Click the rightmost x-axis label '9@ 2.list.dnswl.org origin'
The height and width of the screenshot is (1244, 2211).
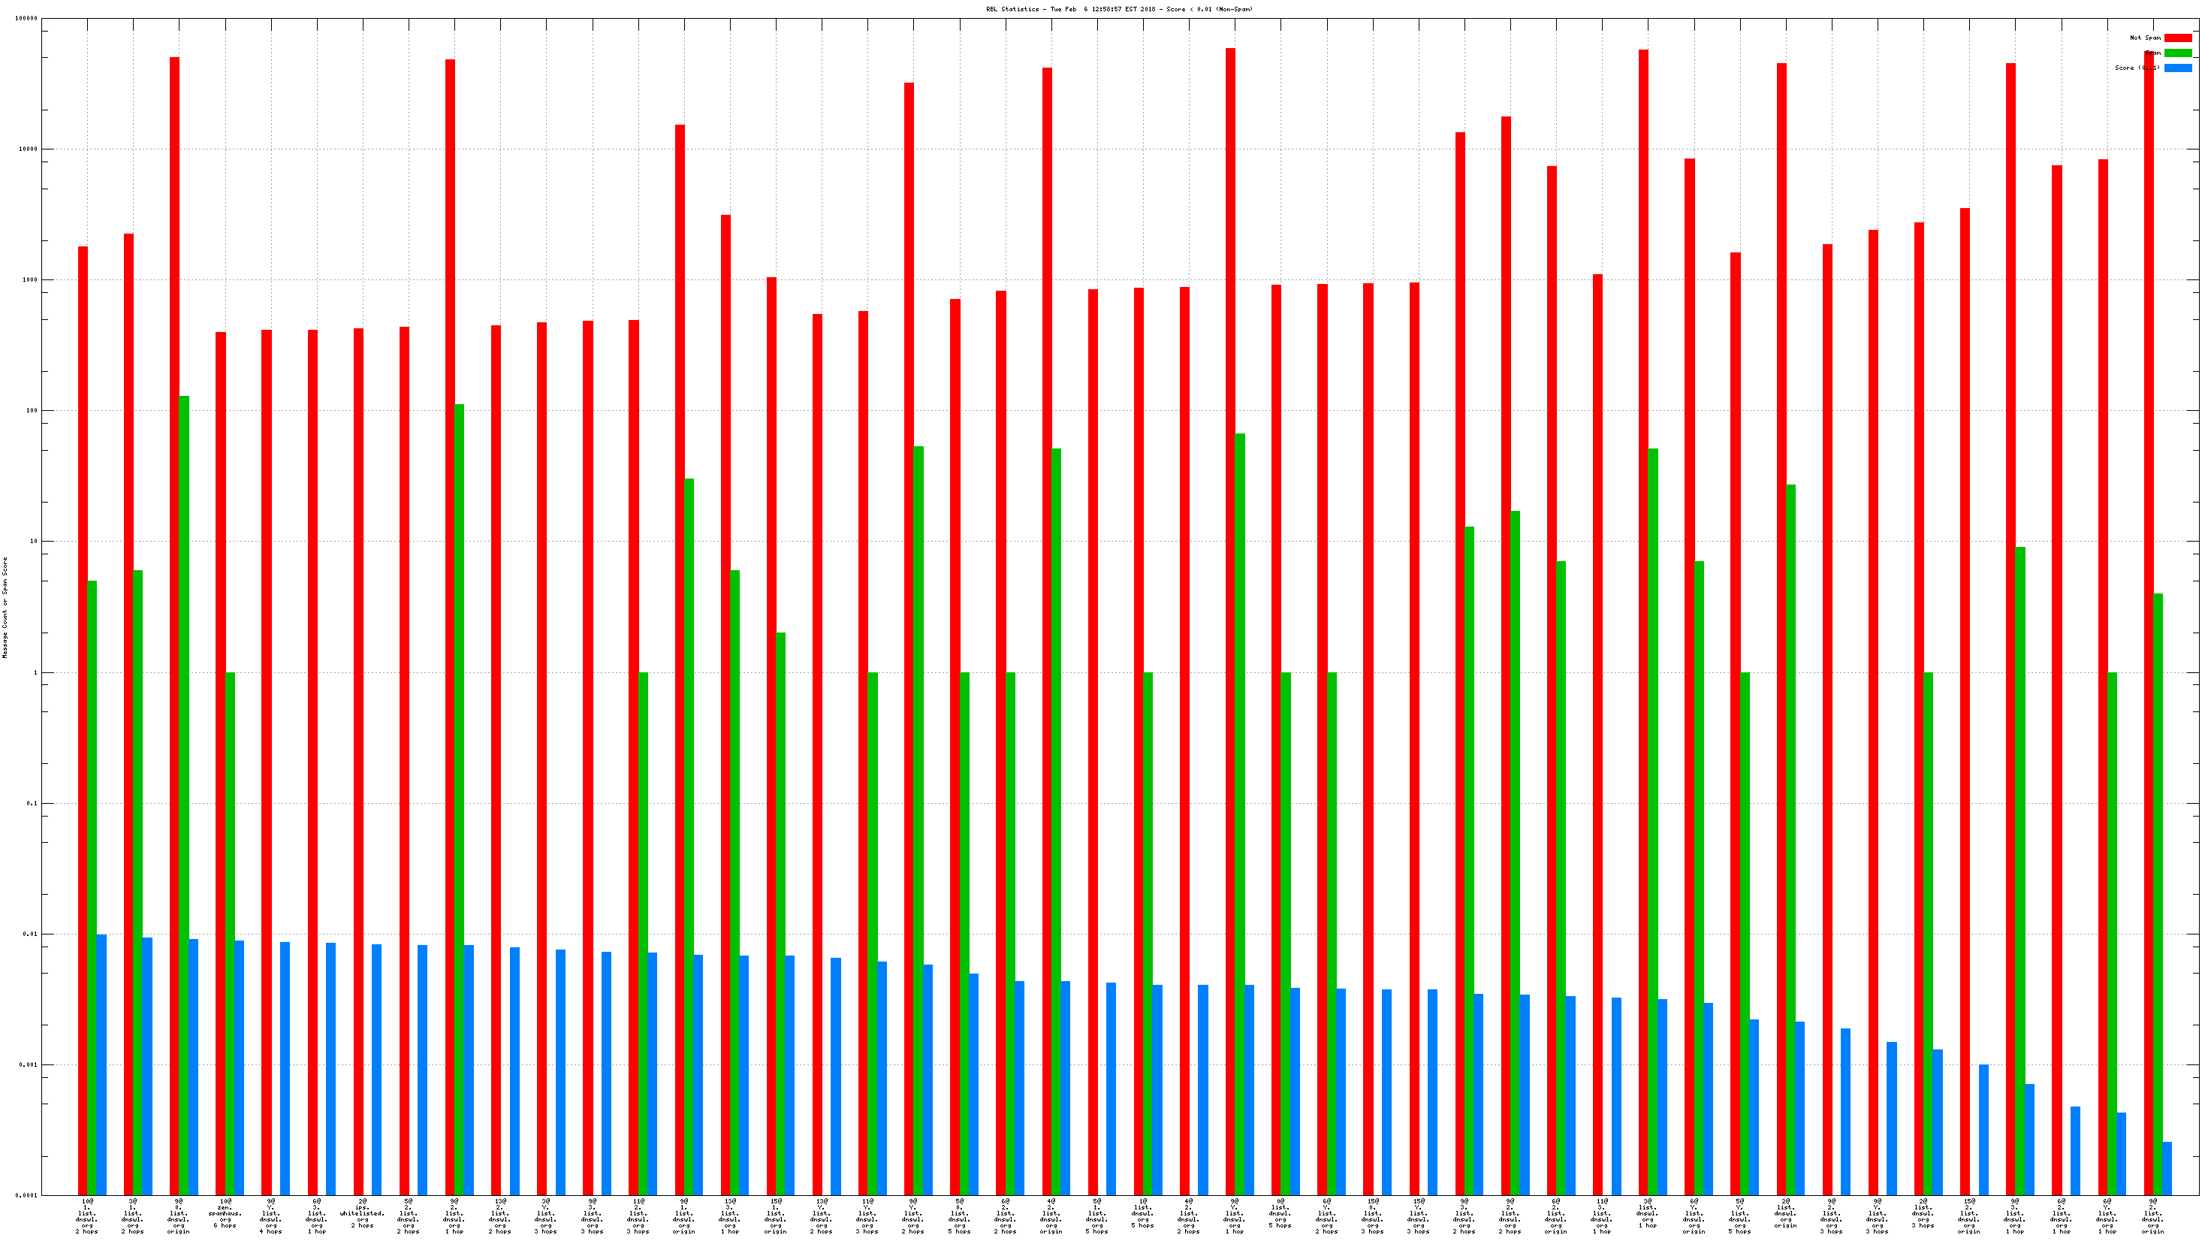[2152, 1216]
